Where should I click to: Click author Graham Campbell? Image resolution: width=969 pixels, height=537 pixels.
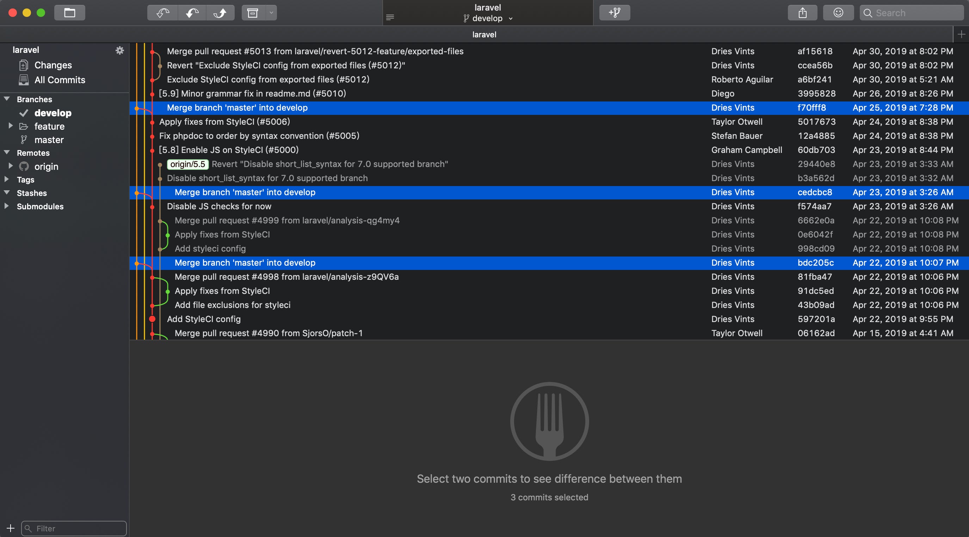(x=747, y=150)
